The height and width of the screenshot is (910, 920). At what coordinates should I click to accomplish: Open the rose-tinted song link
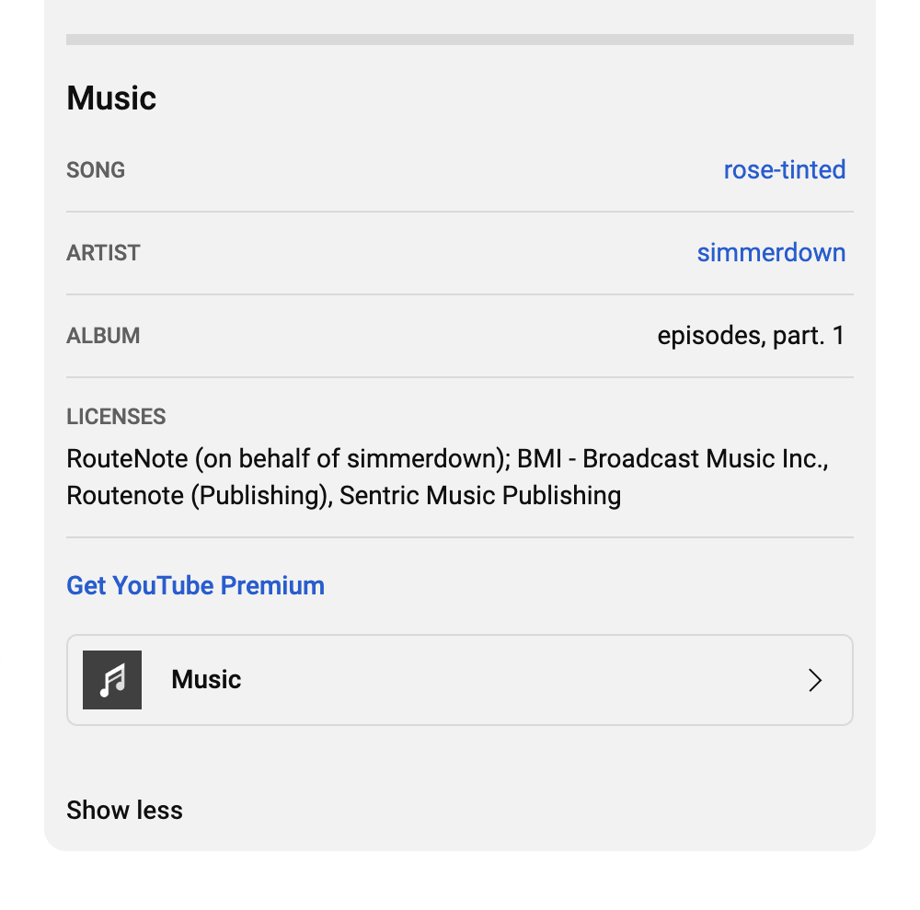784,170
